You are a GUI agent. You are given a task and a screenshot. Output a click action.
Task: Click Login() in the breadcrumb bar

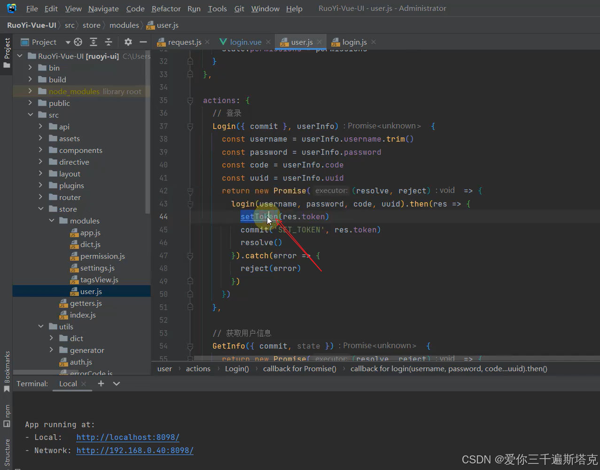tap(236, 368)
